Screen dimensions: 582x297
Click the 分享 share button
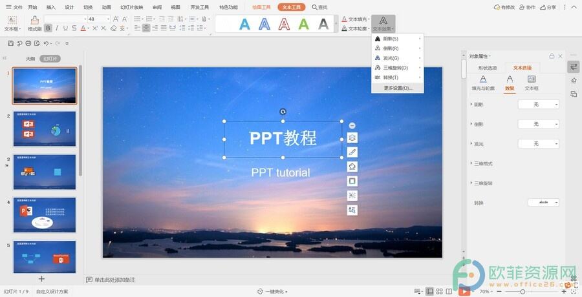[548, 7]
